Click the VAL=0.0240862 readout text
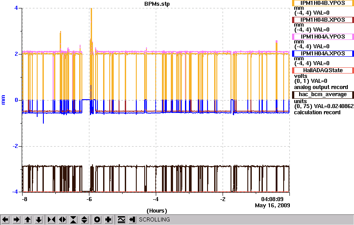The height and width of the screenshot is (225, 354). coord(333,106)
